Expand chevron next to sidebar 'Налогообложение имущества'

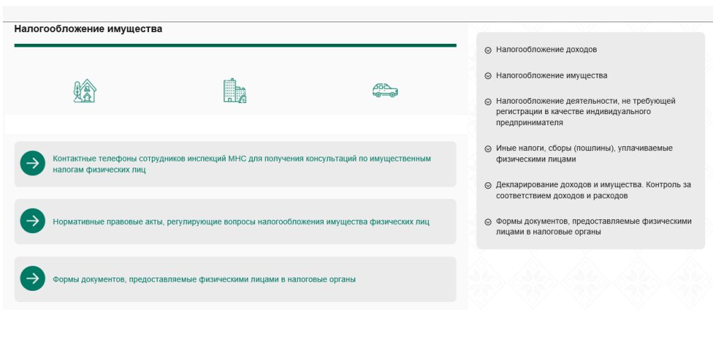pyautogui.click(x=488, y=76)
